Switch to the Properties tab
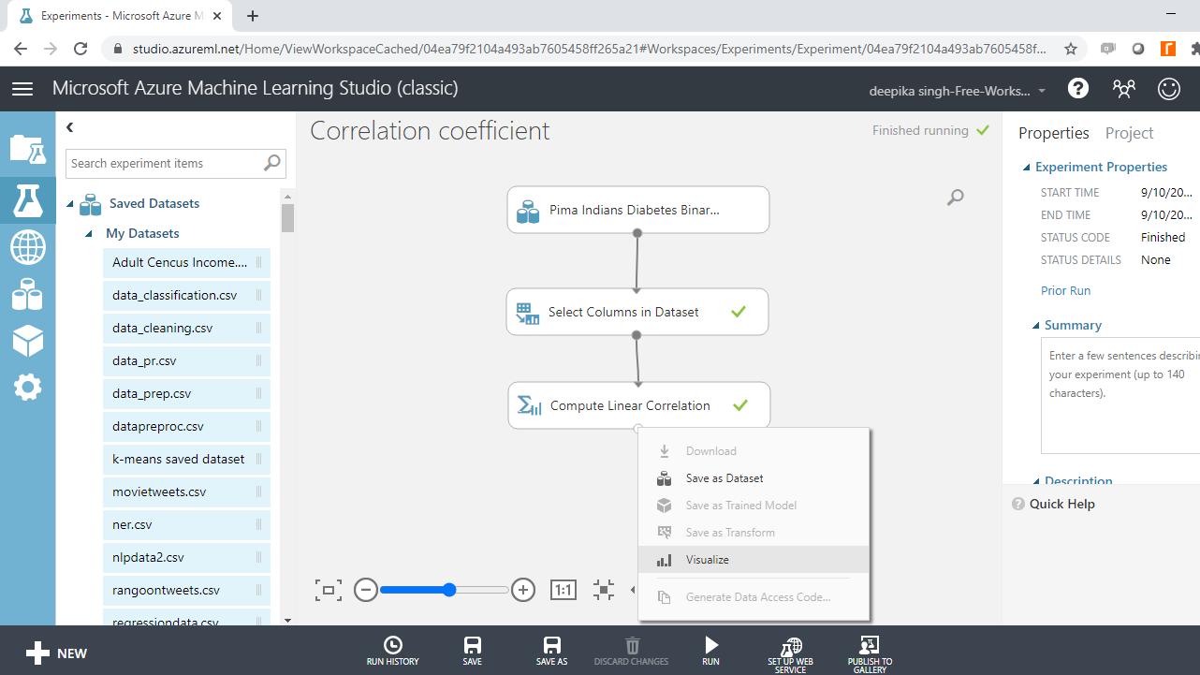Screen dimensions: 1200x675 [x=1054, y=133]
